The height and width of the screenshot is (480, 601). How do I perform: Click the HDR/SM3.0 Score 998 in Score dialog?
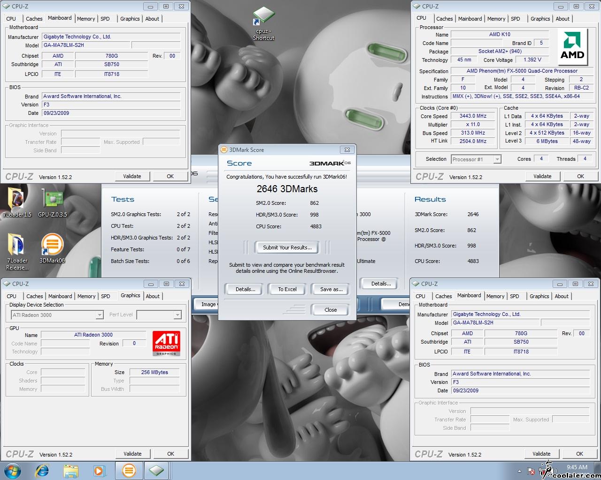(314, 215)
